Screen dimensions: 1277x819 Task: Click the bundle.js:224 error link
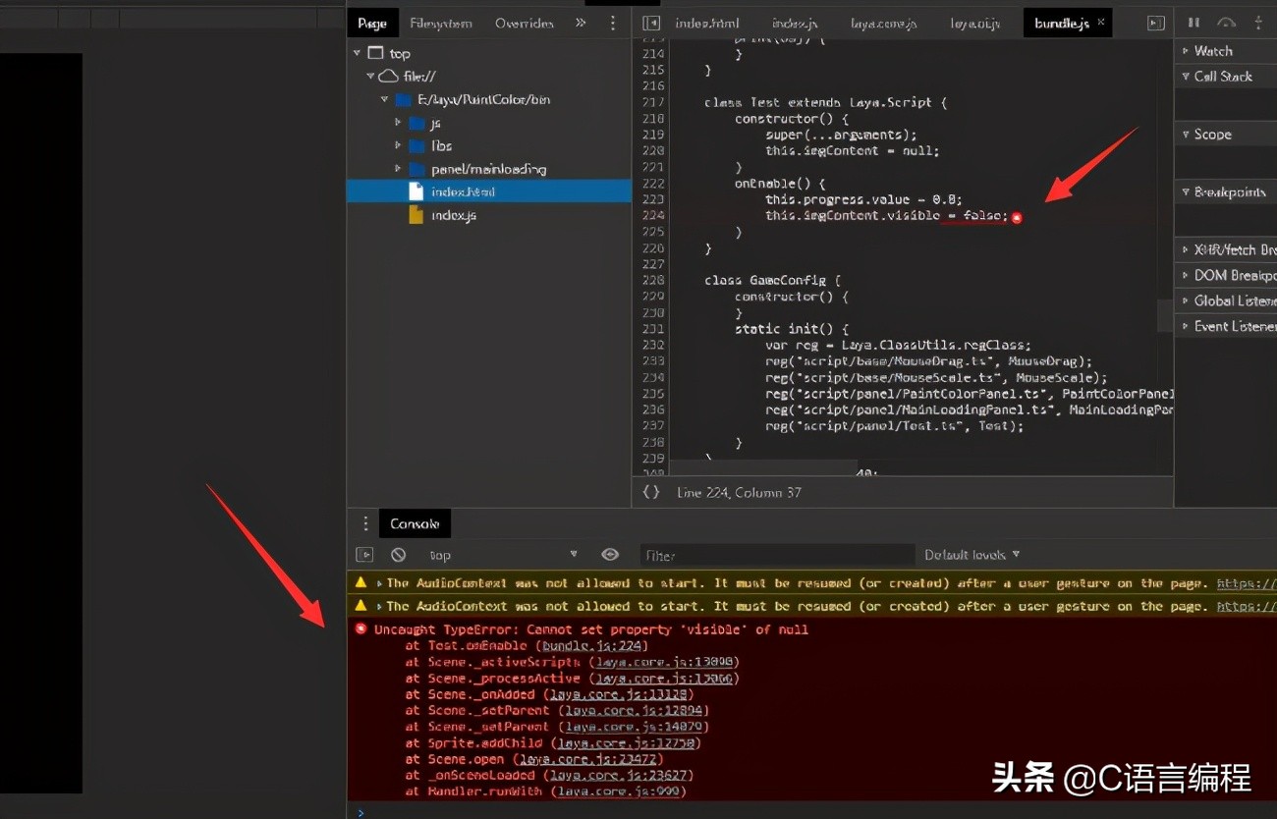pyautogui.click(x=592, y=645)
